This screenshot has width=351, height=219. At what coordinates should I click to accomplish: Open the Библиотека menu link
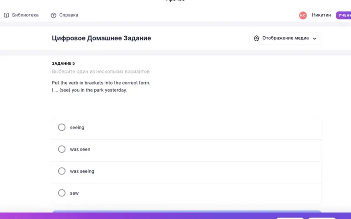coord(25,15)
